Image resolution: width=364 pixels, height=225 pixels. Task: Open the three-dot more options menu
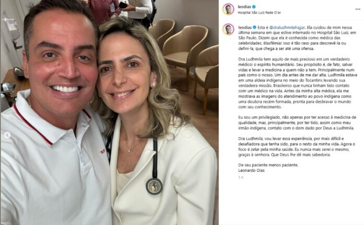[358, 9]
